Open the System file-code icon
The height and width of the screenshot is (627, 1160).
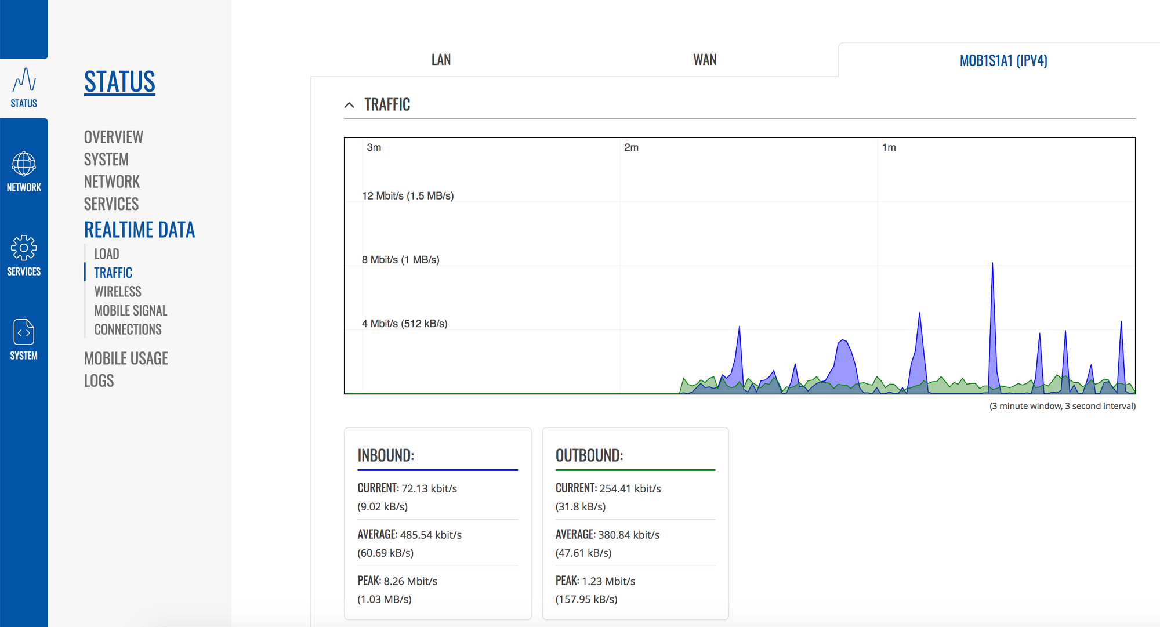pos(24,332)
